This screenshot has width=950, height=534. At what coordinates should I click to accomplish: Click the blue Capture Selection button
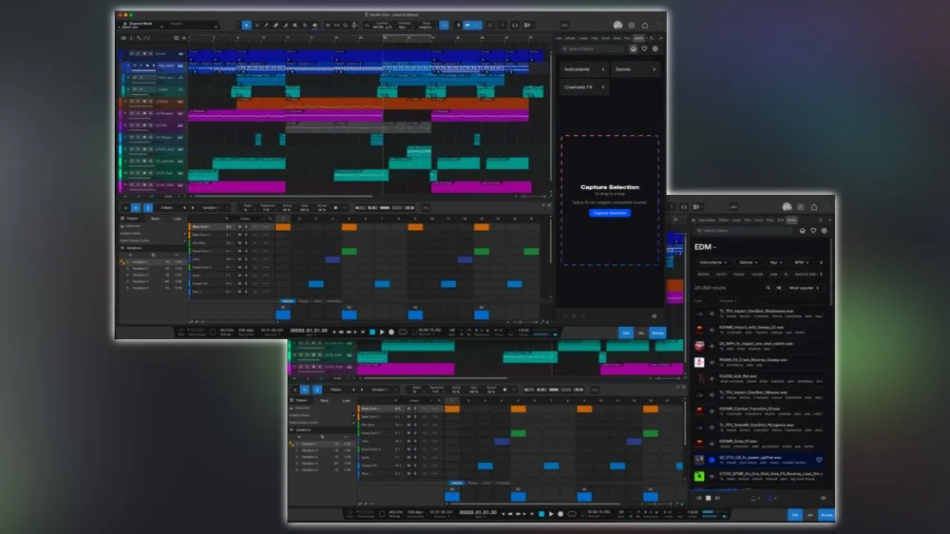(610, 213)
